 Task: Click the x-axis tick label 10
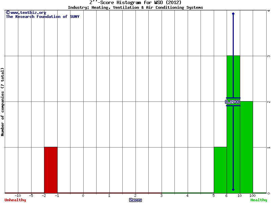pos(239,196)
